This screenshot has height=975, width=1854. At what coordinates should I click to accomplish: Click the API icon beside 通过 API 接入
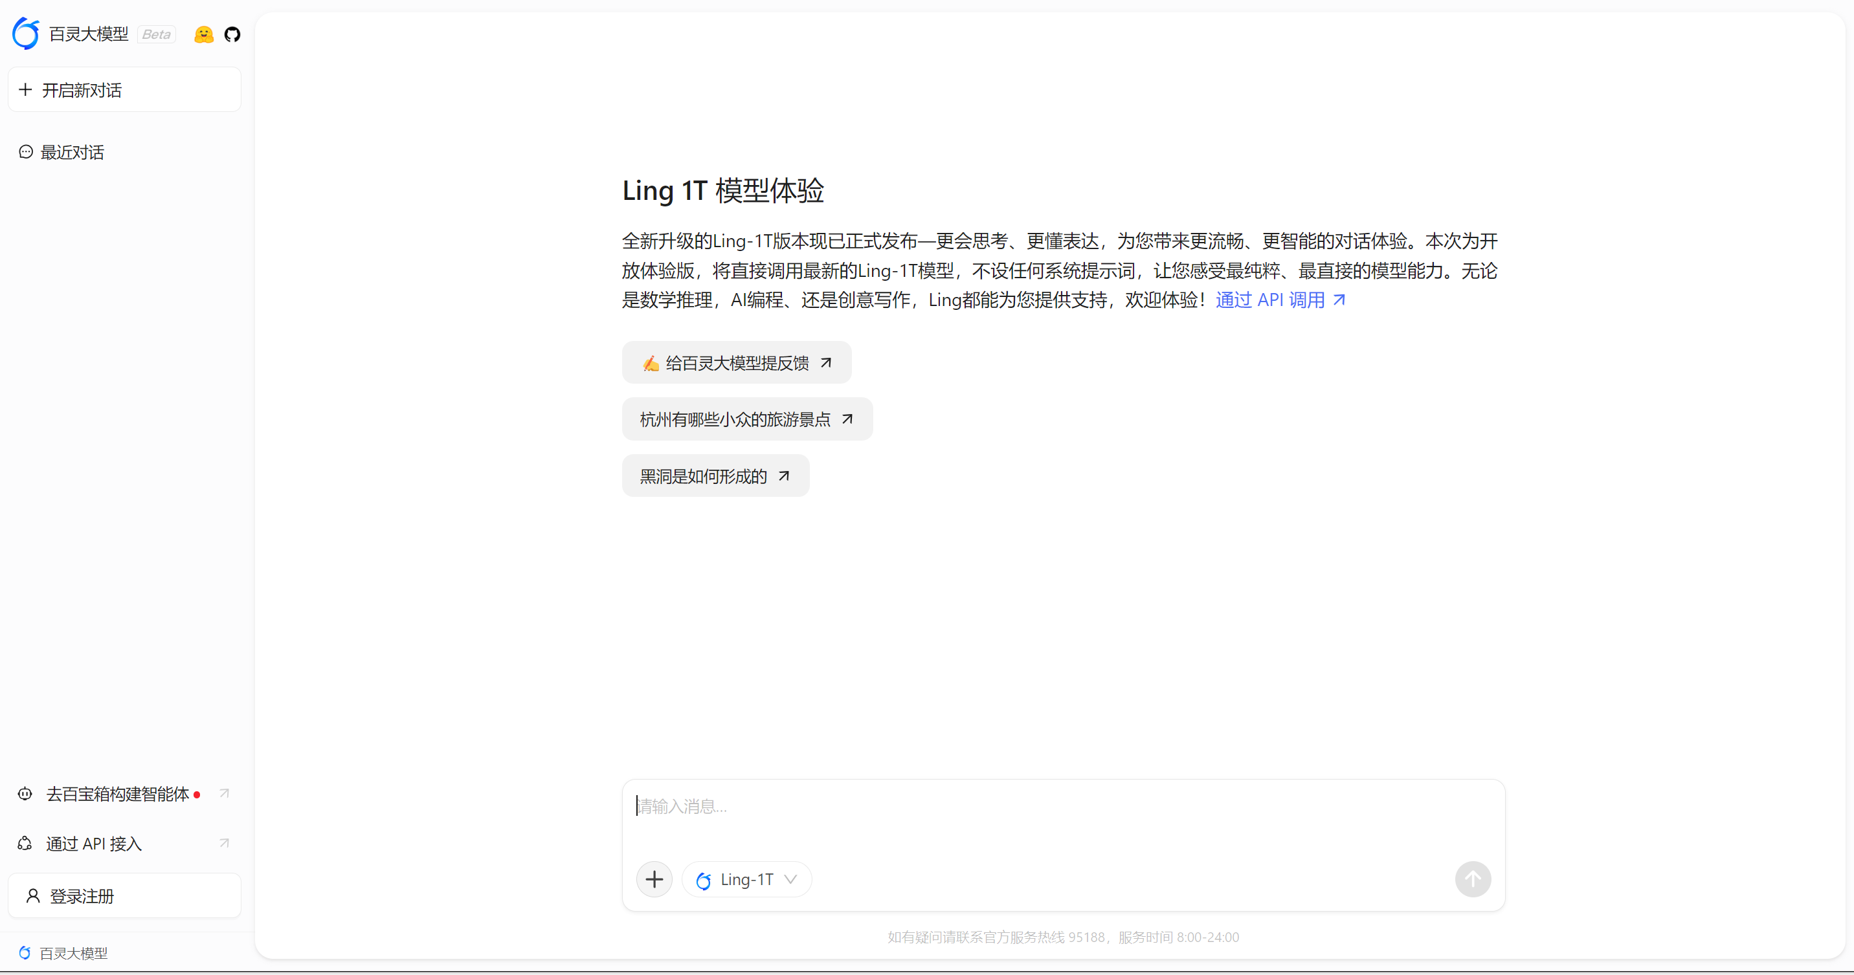coord(25,843)
